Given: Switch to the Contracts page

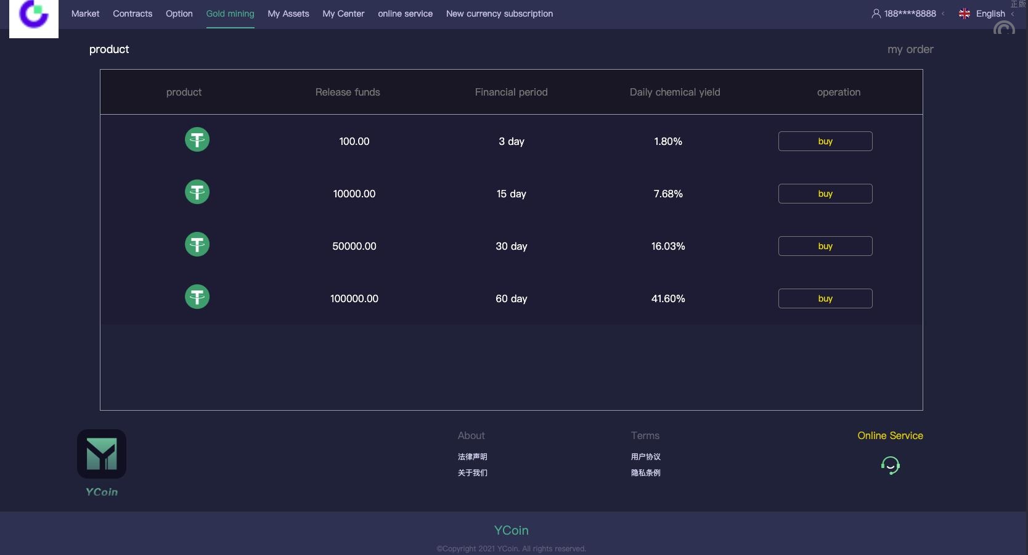Looking at the screenshot, I should pyautogui.click(x=133, y=14).
